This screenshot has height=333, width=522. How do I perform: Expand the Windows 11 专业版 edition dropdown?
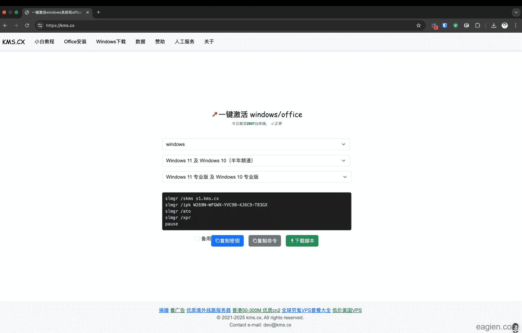pos(256,177)
